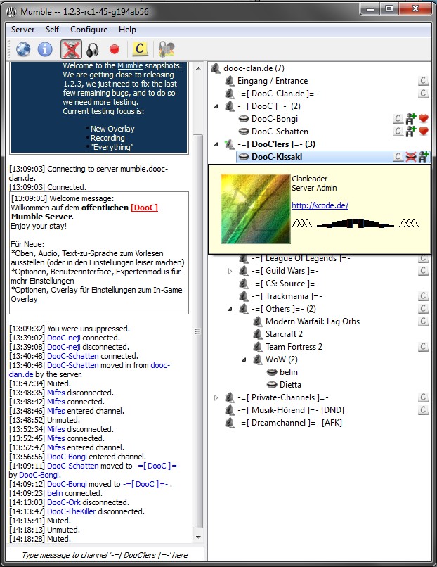The image size is (437, 567).
Task: Open the Configure menu
Action: 89,30
